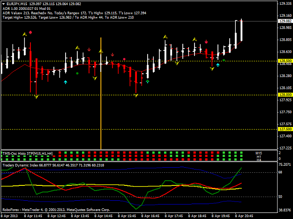
Task: Click the '8 Apr 11:45' time label
Action: [x=33, y=216]
